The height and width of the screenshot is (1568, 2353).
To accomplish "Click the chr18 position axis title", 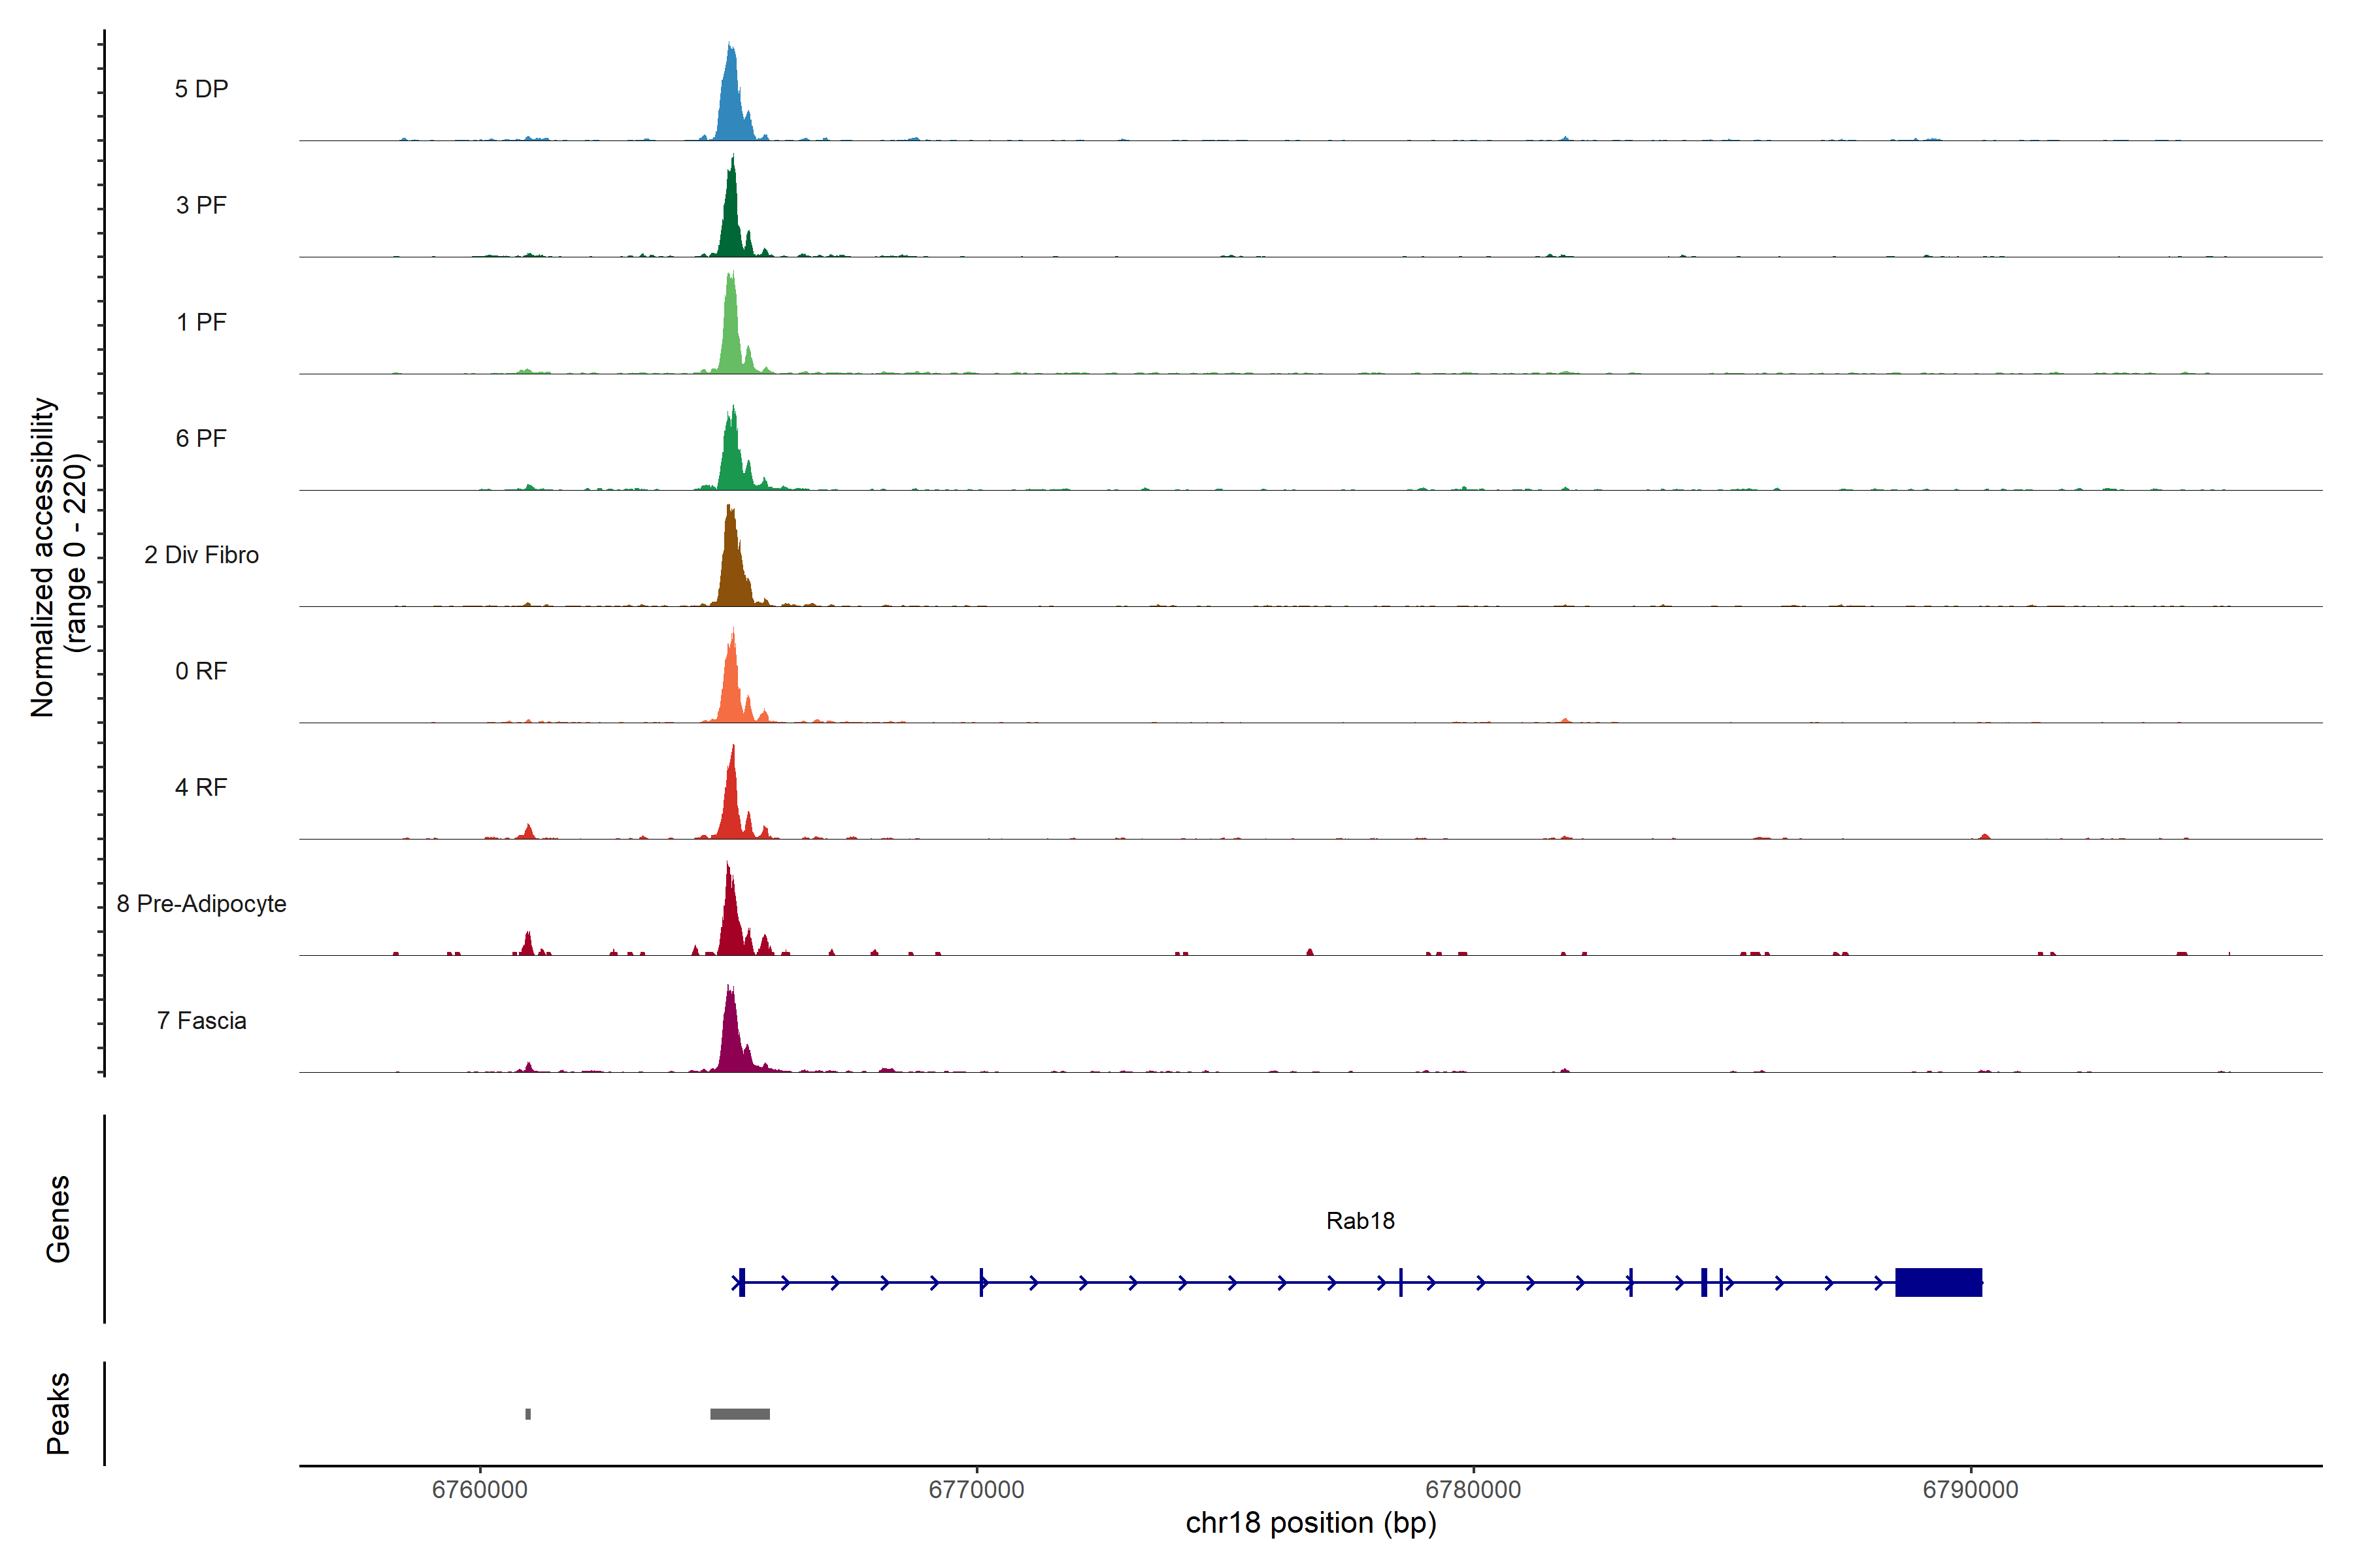I will 1310,1523.
